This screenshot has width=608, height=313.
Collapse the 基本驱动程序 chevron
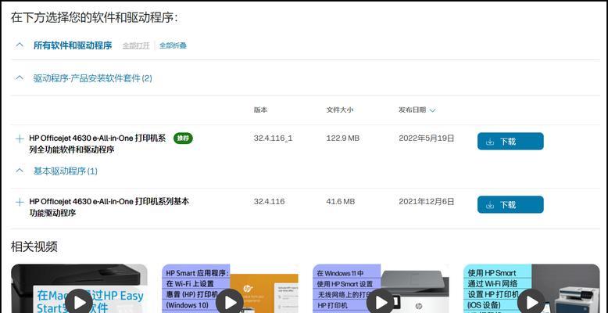20,171
